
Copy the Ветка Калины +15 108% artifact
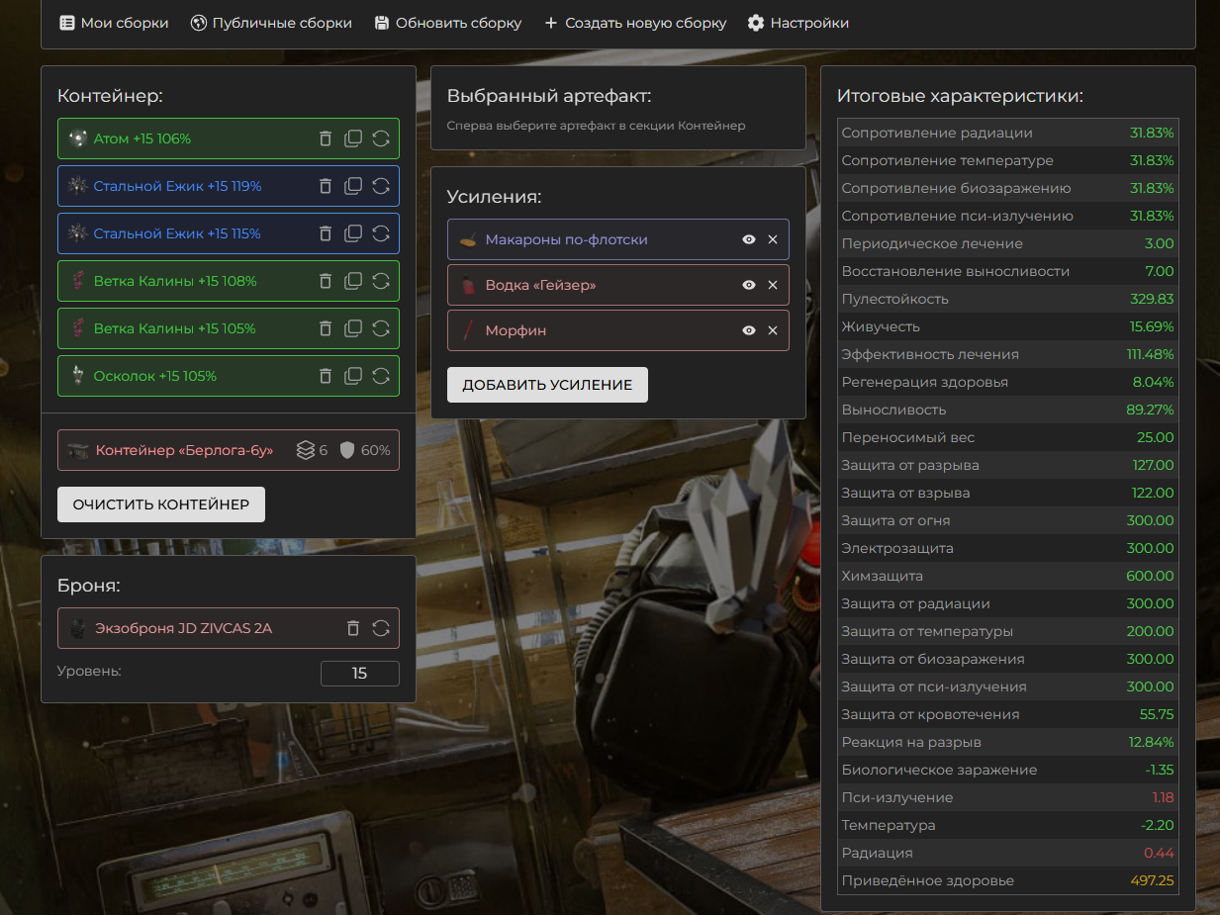tap(353, 281)
